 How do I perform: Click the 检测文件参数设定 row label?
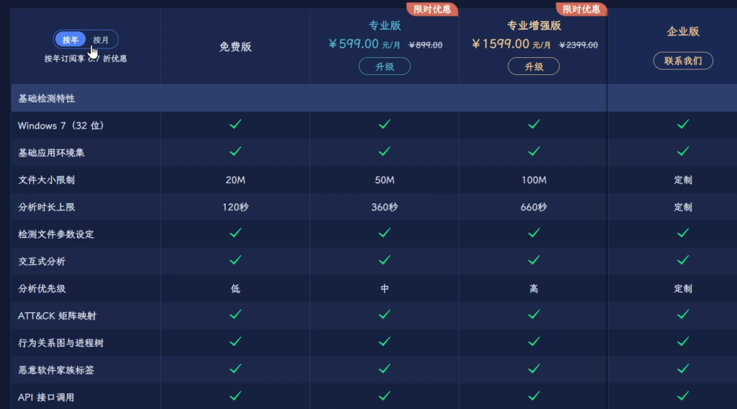pos(56,234)
